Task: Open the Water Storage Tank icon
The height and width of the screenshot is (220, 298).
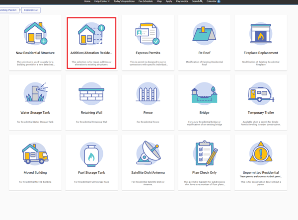Action: click(35, 93)
